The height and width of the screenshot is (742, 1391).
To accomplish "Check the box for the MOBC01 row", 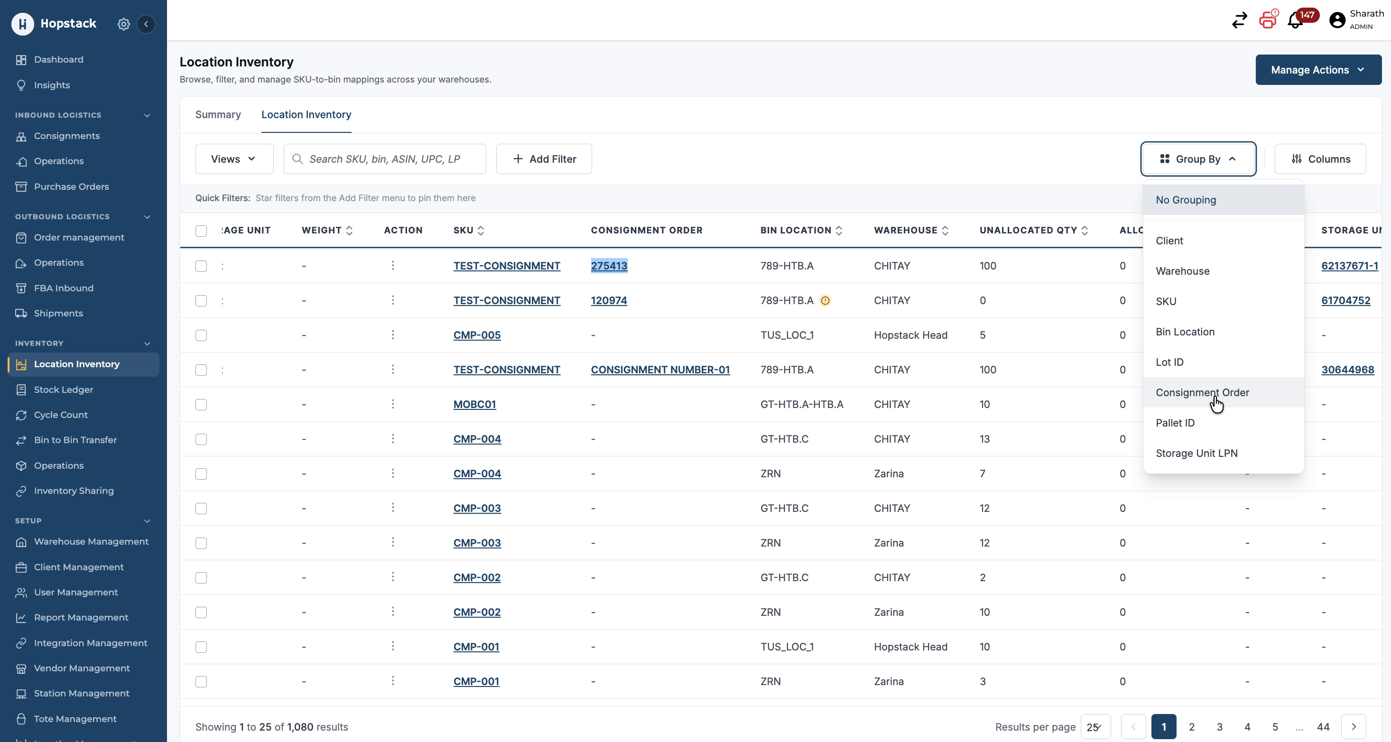I will tap(201, 405).
